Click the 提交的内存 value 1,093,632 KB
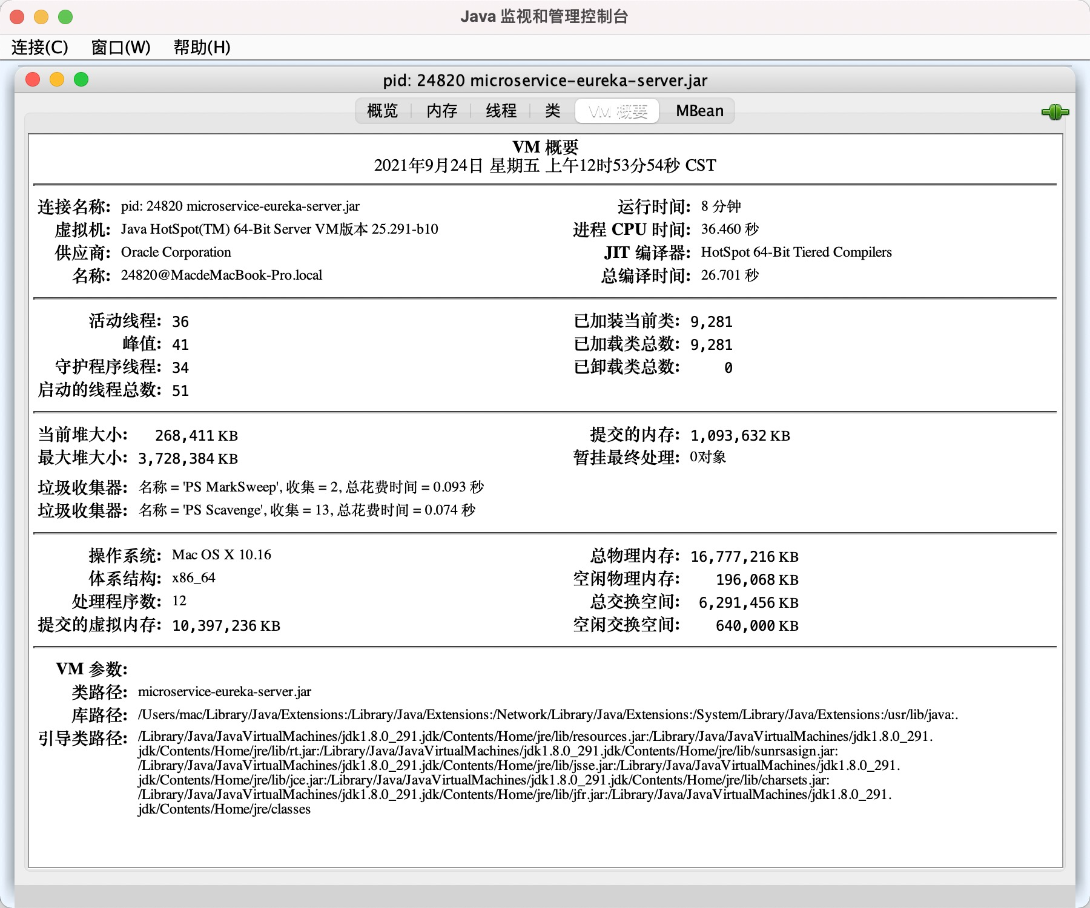 [x=740, y=435]
